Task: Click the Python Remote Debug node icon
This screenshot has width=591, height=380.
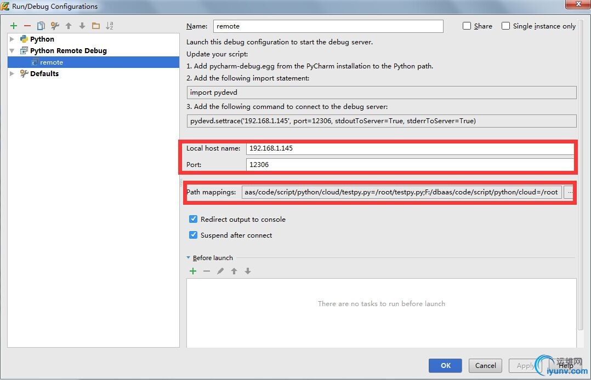Action: coord(24,50)
